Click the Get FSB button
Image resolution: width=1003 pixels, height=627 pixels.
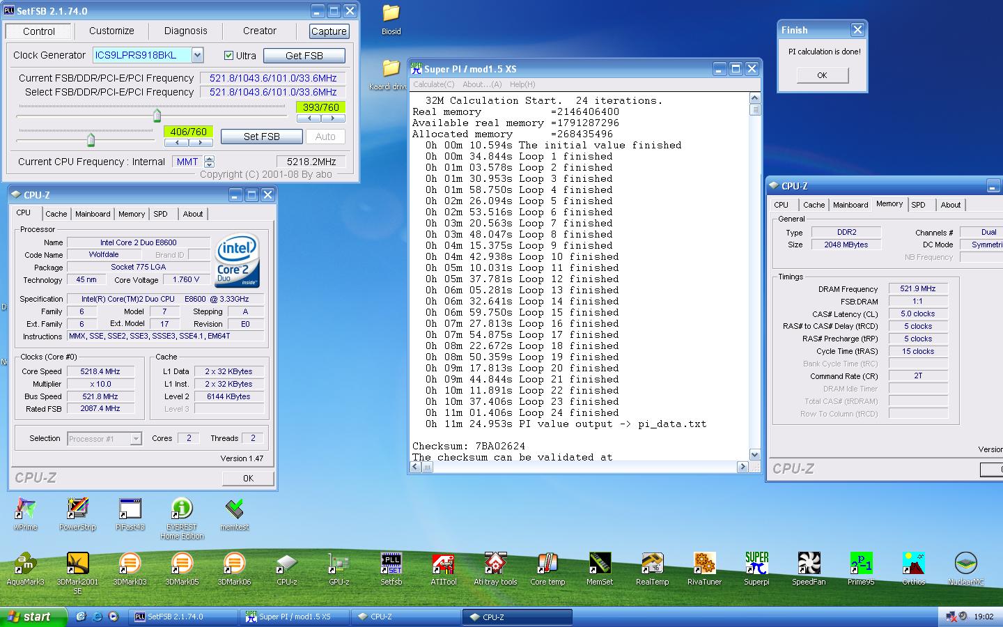[304, 56]
